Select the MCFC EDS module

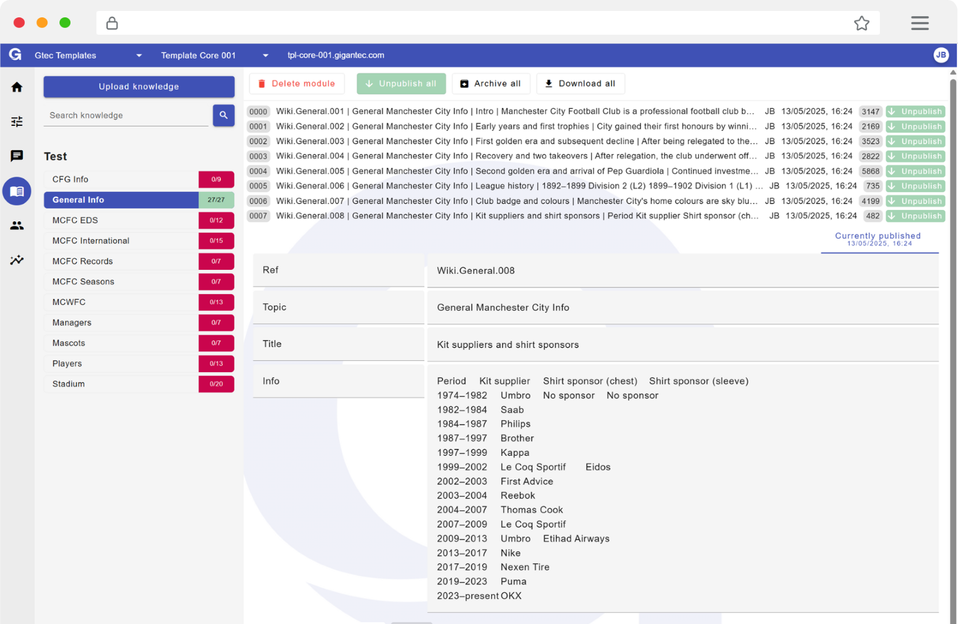click(x=139, y=221)
